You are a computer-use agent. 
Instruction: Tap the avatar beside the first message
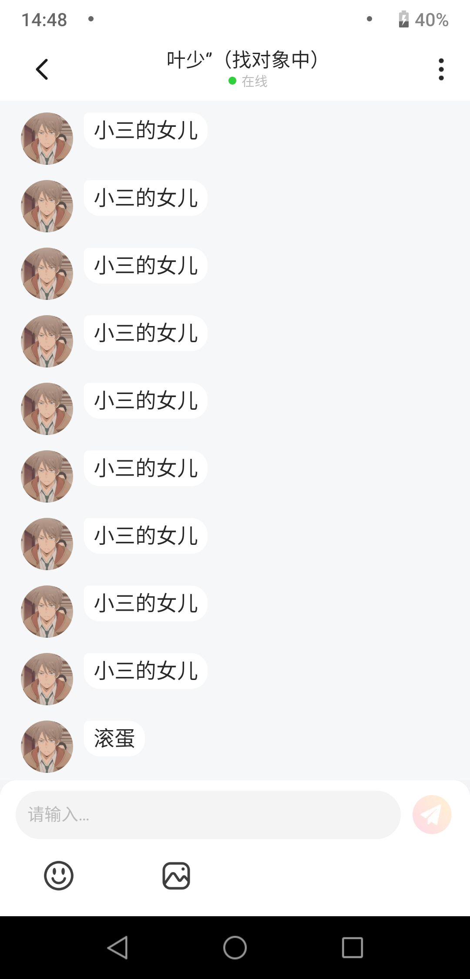coord(47,139)
